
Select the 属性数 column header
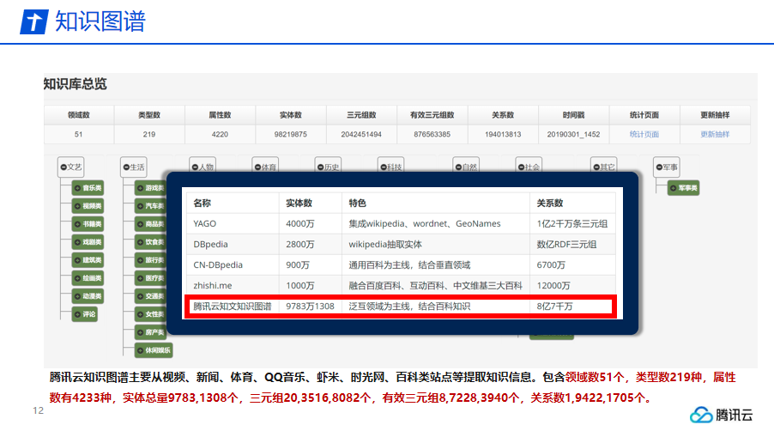point(220,115)
